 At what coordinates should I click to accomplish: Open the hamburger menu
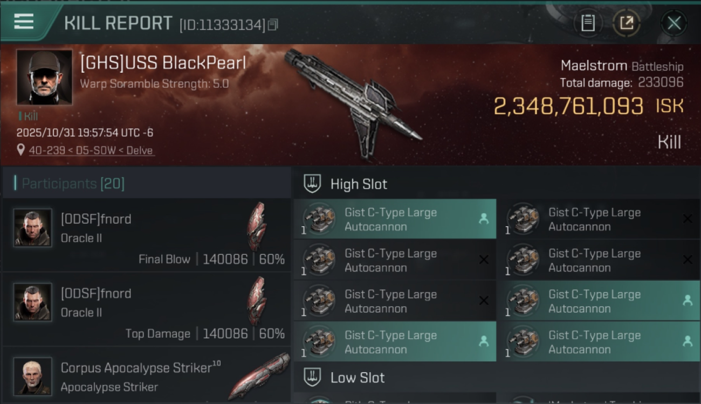[24, 22]
